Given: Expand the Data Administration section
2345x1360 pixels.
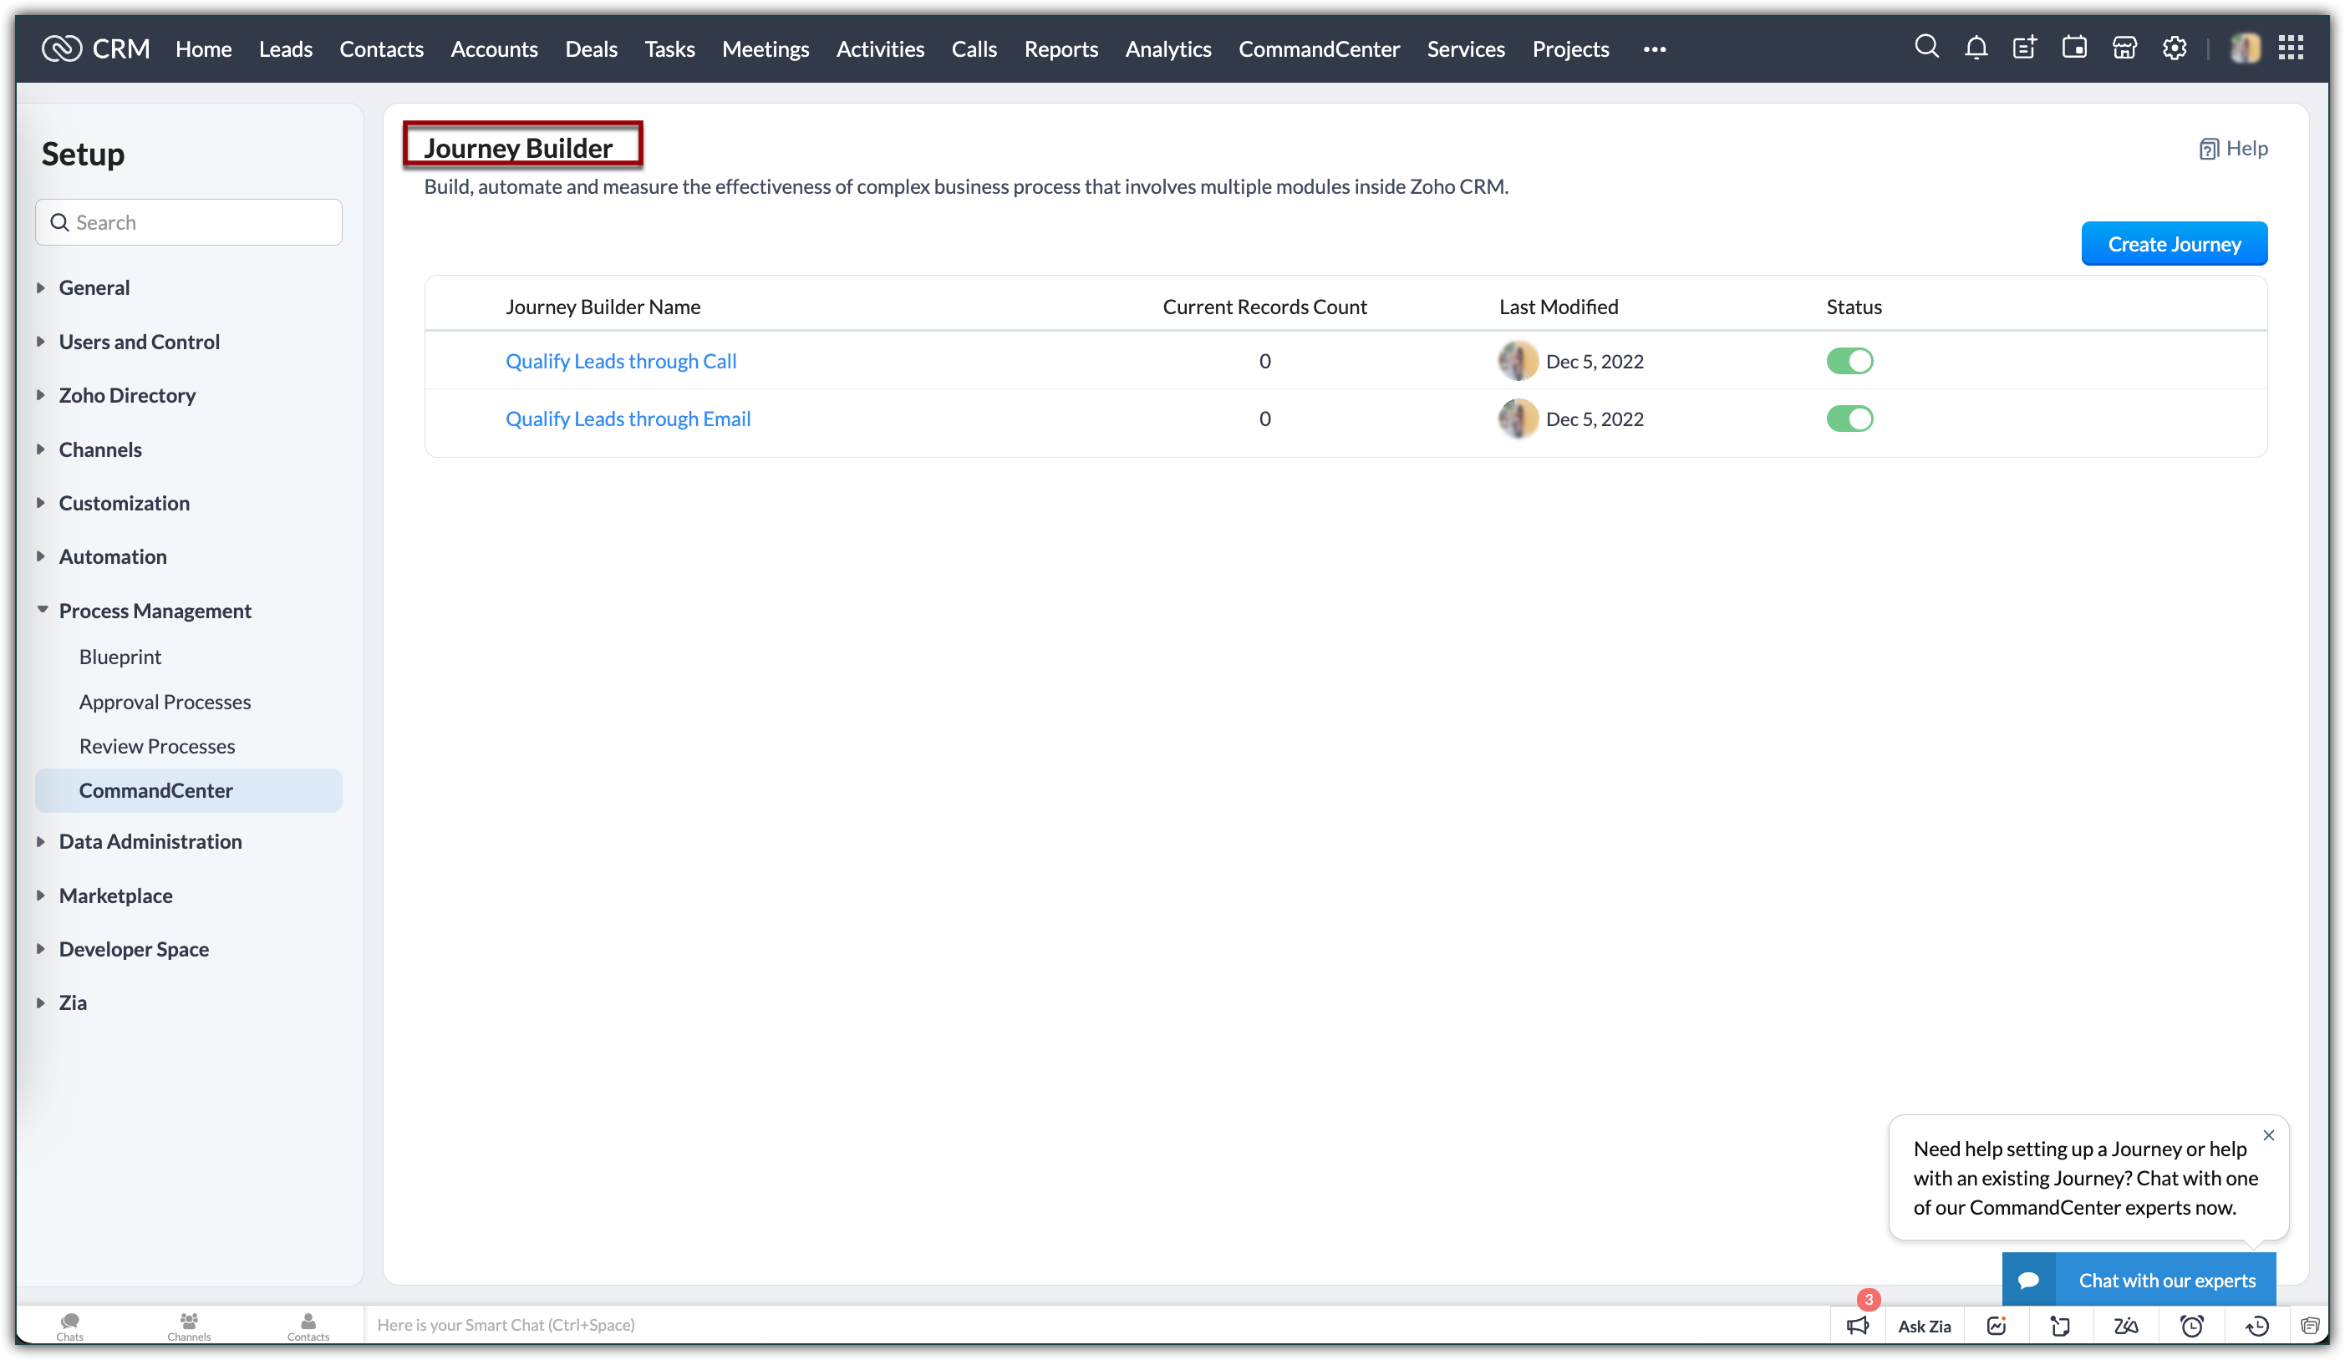Looking at the screenshot, I should (x=150, y=841).
